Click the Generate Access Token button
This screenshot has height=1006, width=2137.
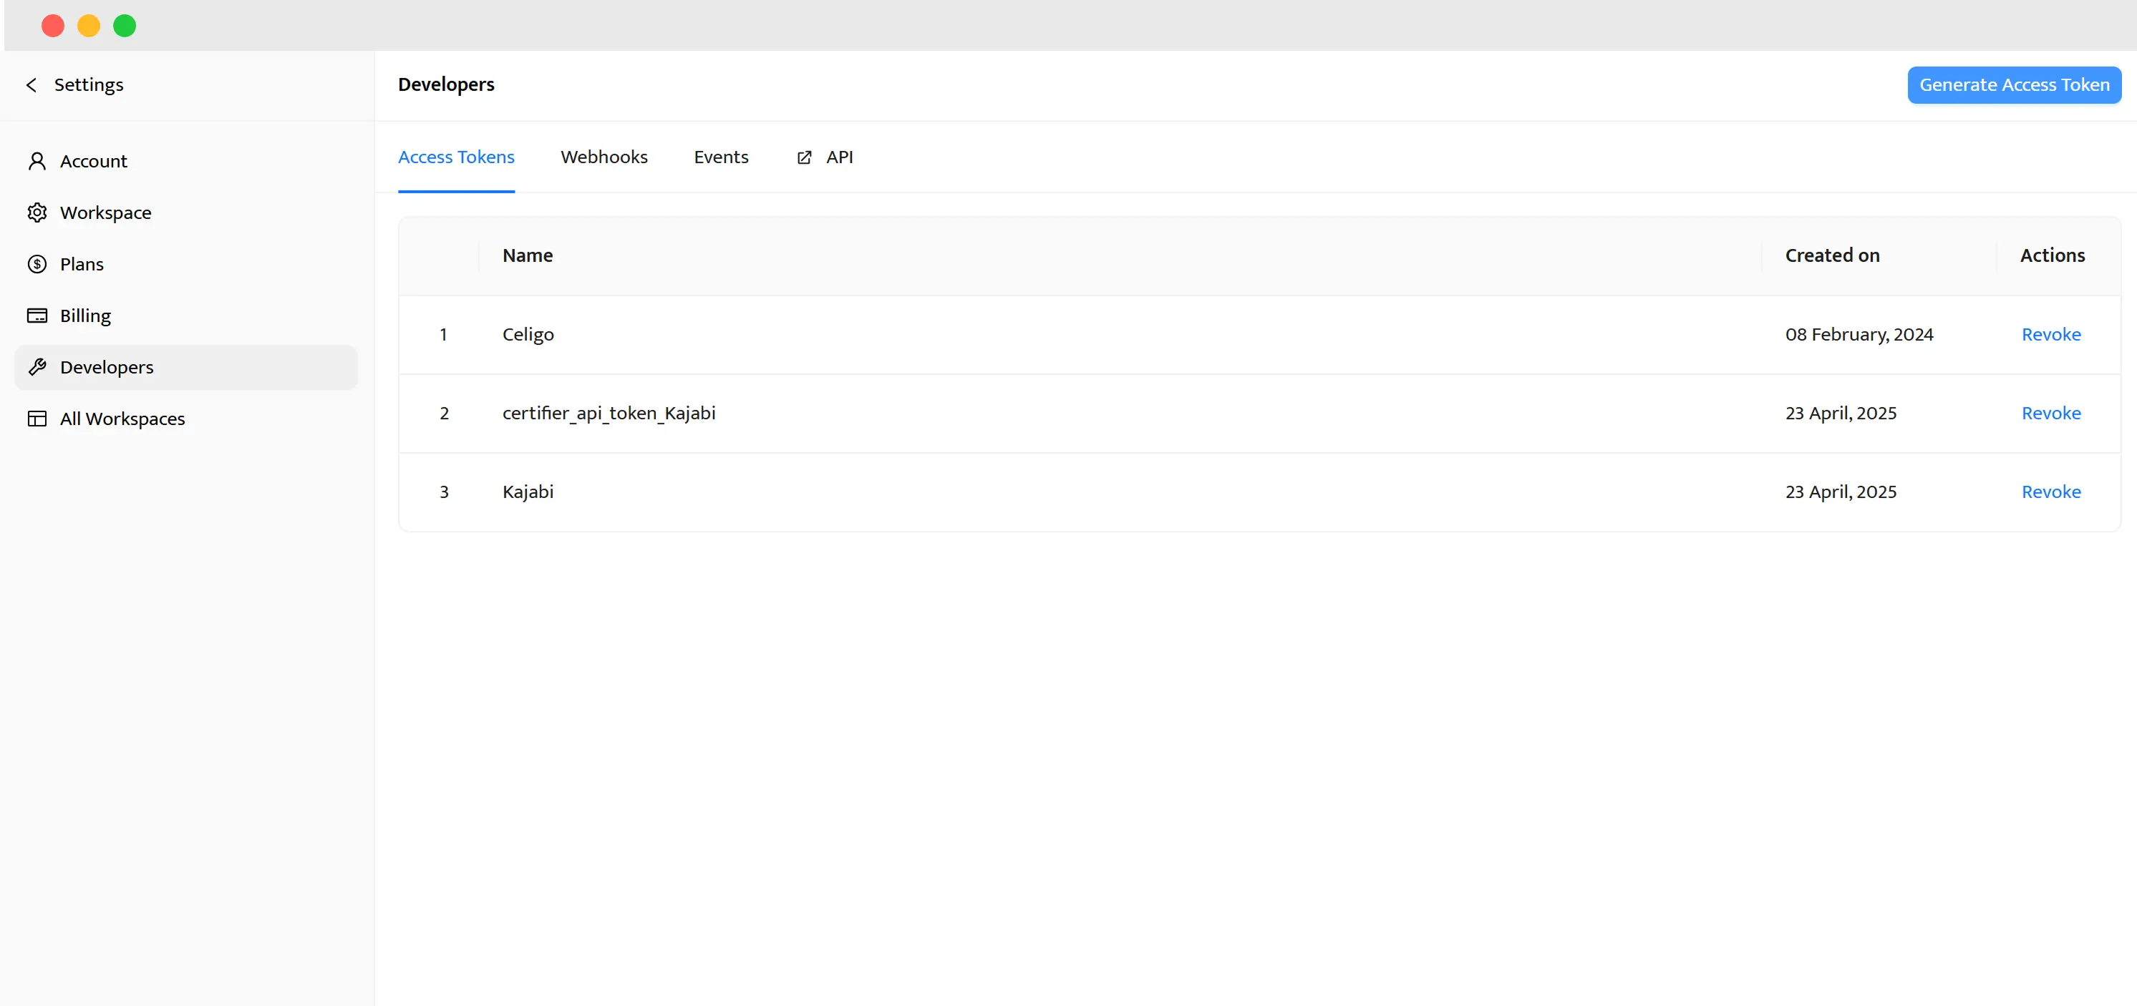[x=2015, y=84]
